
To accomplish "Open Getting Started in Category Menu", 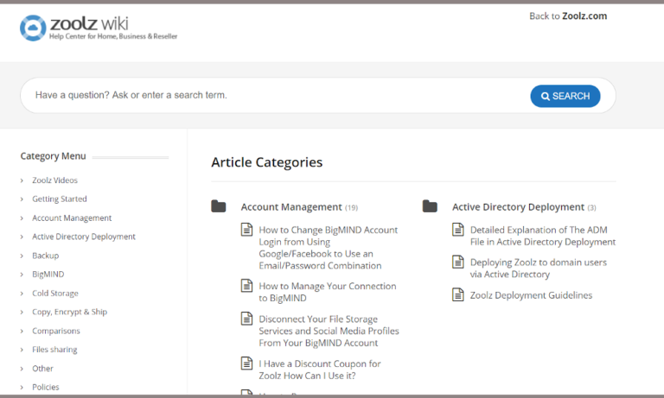I will tap(60, 199).
